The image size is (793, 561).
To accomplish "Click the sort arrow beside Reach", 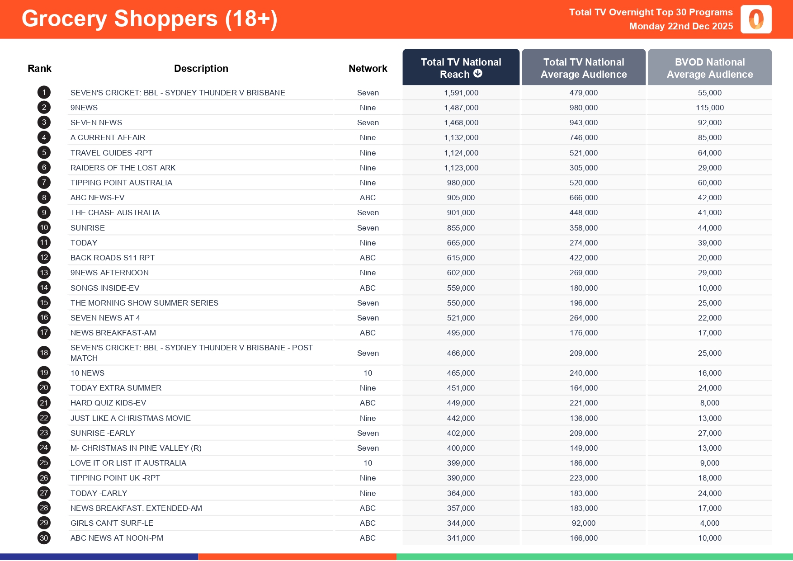I will click(x=478, y=74).
